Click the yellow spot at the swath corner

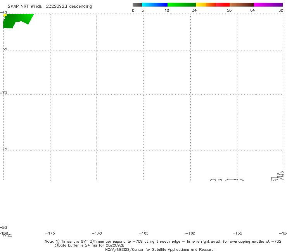click(5, 15)
